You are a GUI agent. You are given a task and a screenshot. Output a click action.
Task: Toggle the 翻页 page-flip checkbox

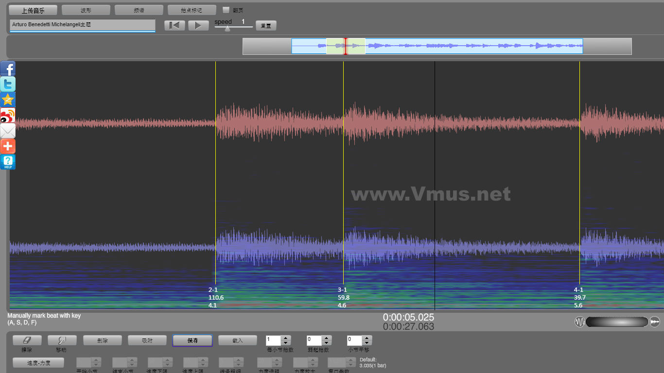[x=226, y=10]
